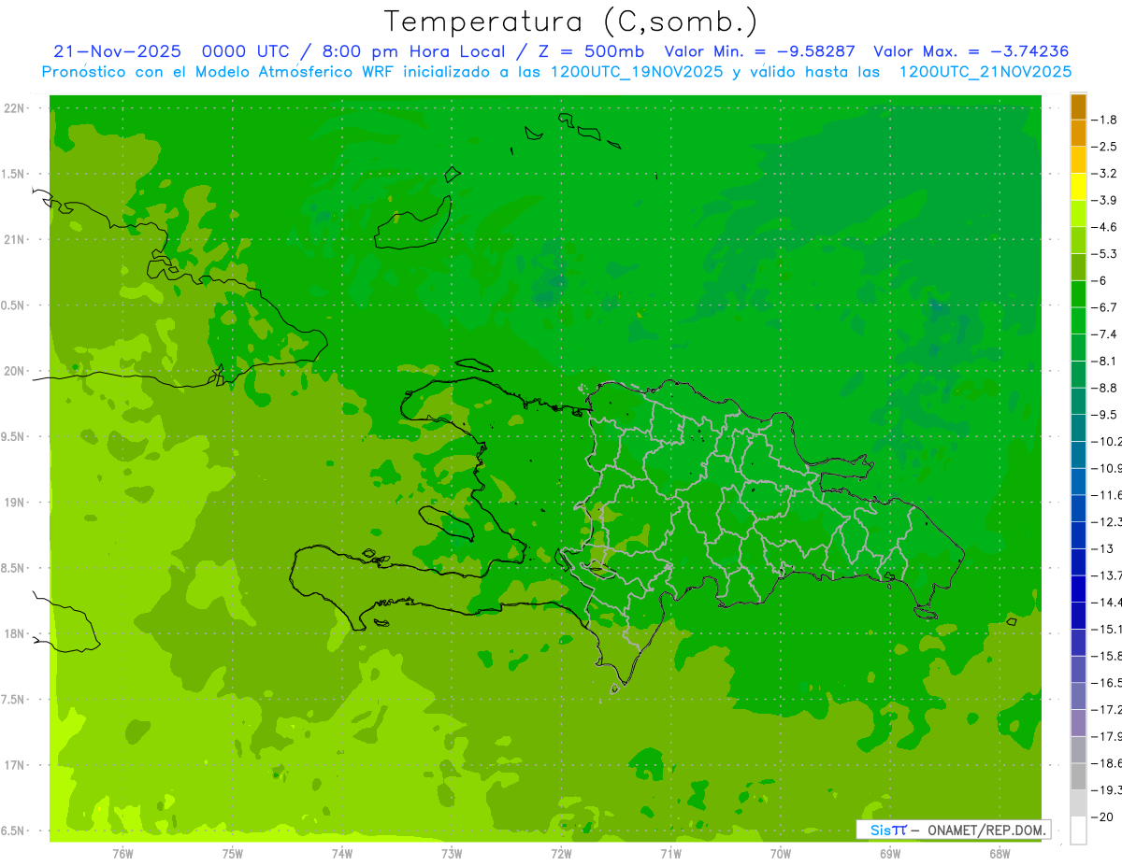The width and height of the screenshot is (1122, 866).
Task: Click the white swatch below -20 in legend
Action: [1078, 831]
